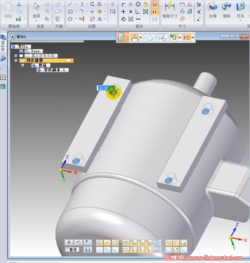Image resolution: width=250 pixels, height=263 pixels.
Task: Click the Cut scissors icon
Action: click(19, 4)
